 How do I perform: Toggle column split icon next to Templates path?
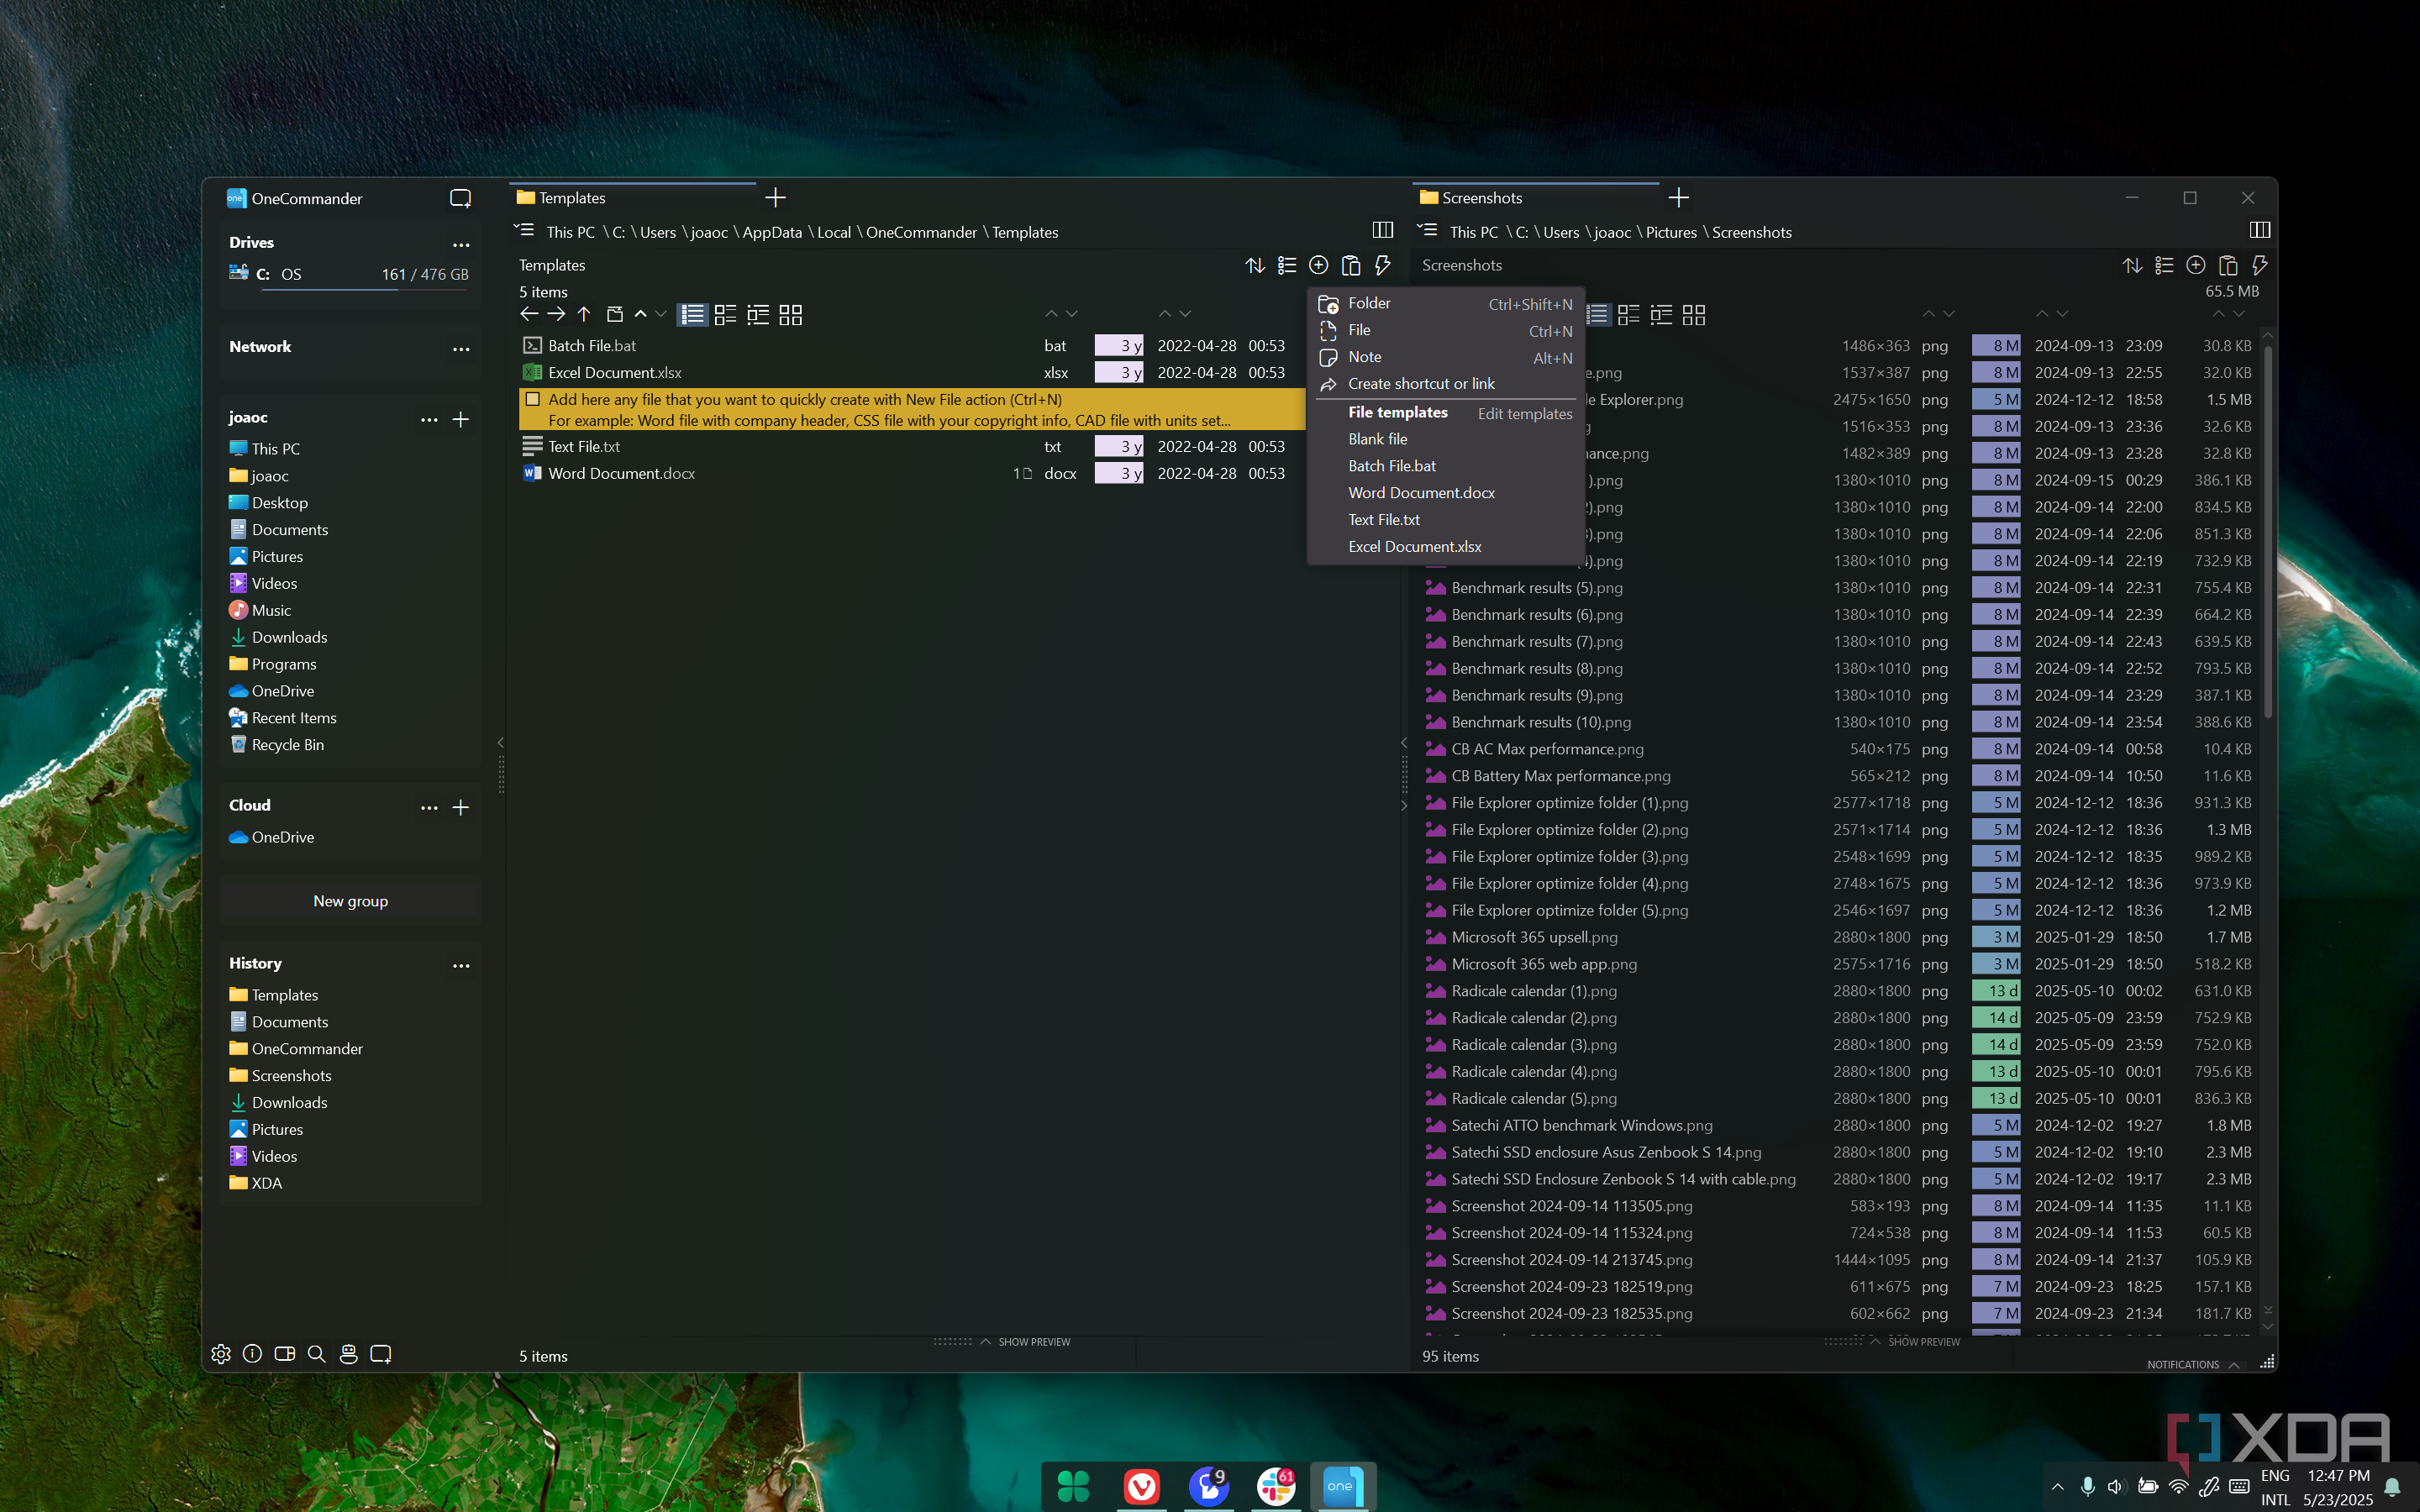[x=1383, y=230]
